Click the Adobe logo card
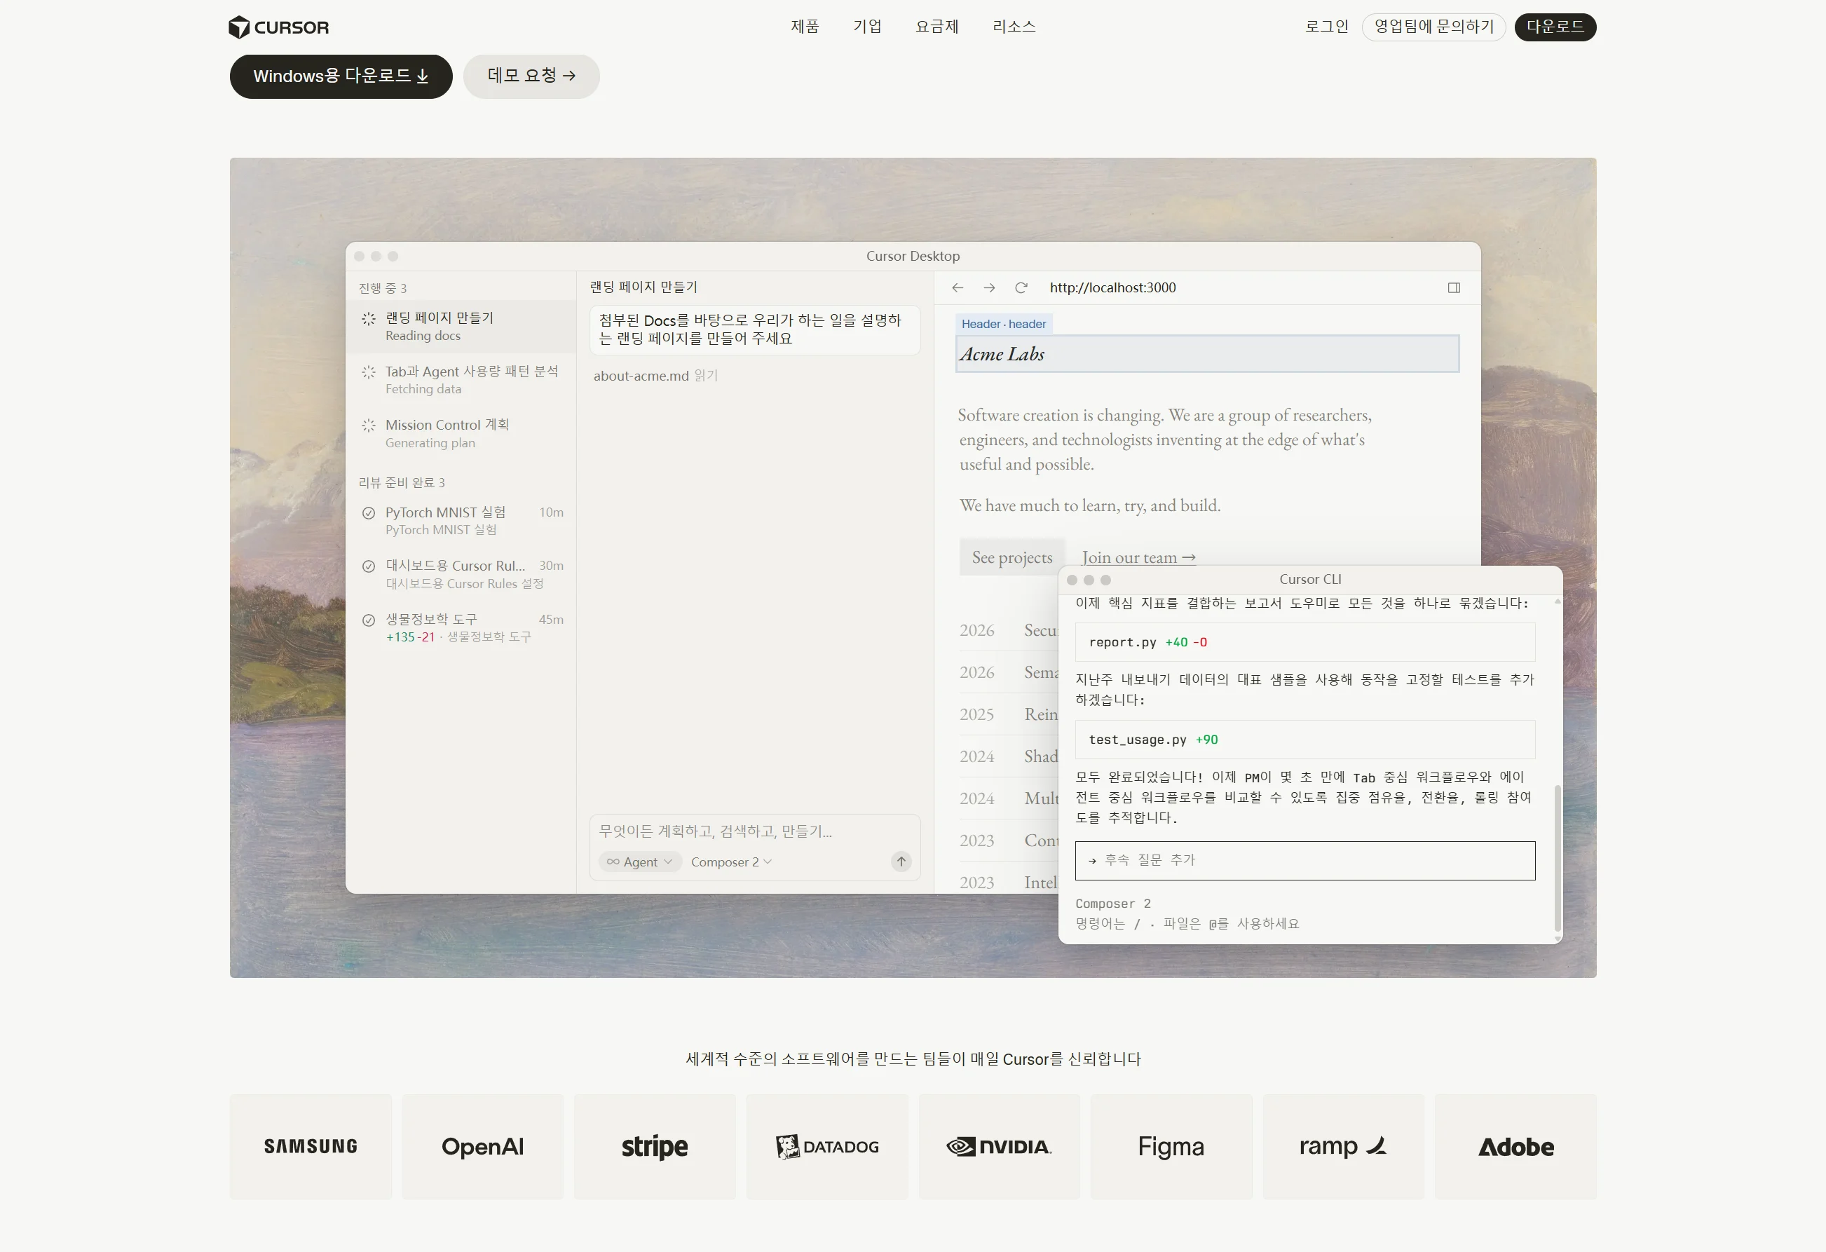This screenshot has height=1252, width=1826. click(x=1515, y=1147)
